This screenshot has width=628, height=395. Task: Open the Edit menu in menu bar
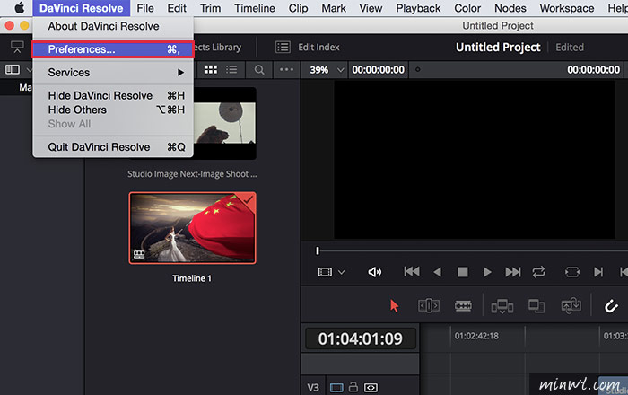click(177, 8)
